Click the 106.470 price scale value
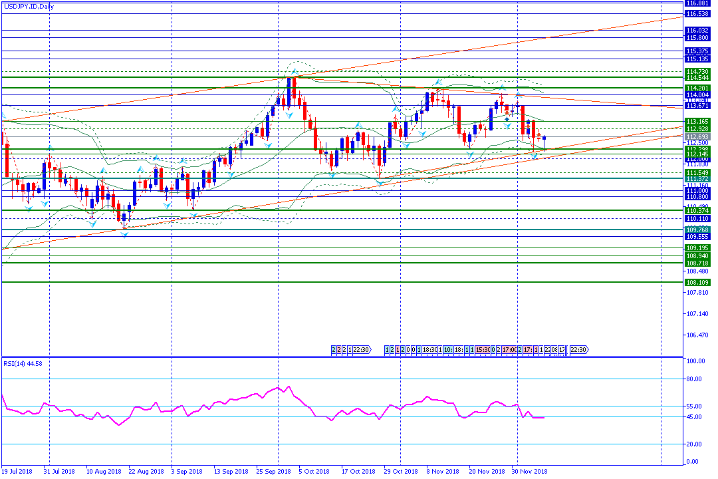The image size is (718, 479). pos(697,335)
